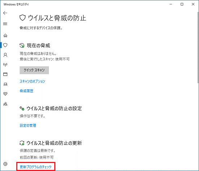This screenshot has width=199, height=171.
Task: Click the ウイルスと脅威の防止の設定 heading
Action: [x=54, y=109]
